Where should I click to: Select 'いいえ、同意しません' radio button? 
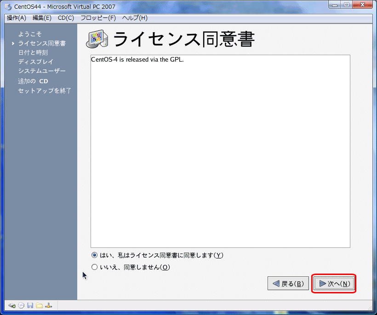click(95, 267)
